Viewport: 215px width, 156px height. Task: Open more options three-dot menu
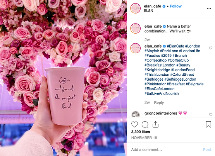209,8
